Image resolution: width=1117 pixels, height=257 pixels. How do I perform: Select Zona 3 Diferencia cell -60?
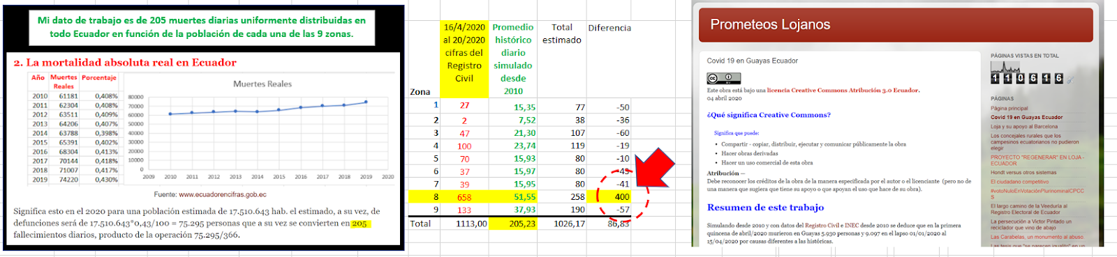point(609,133)
